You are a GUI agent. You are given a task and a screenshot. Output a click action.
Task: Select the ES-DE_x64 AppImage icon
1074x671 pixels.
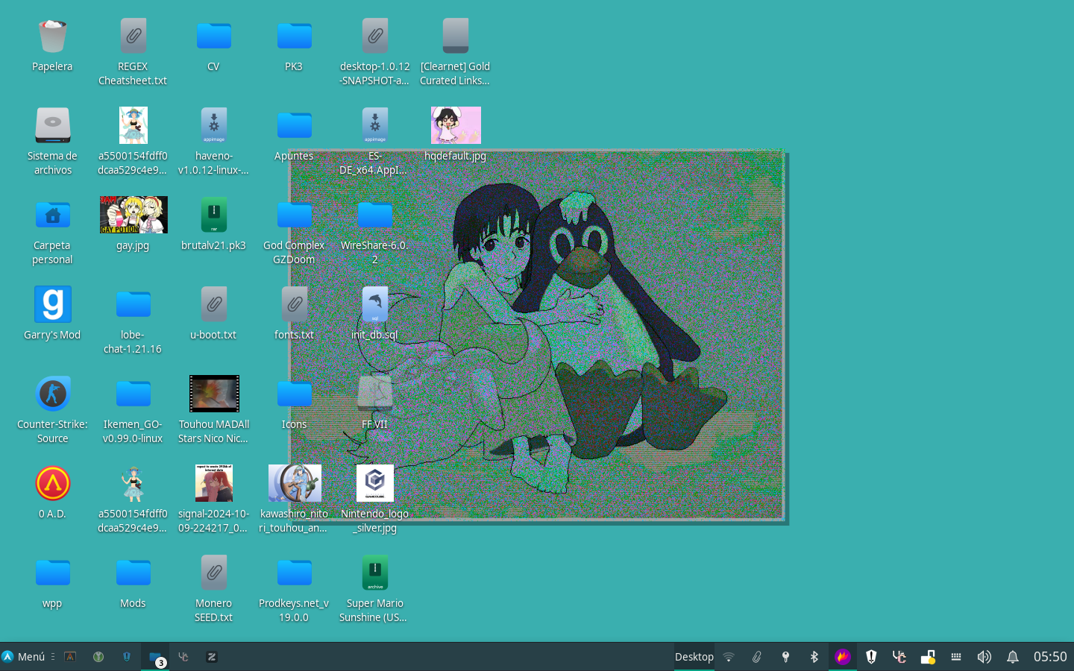coord(374,125)
